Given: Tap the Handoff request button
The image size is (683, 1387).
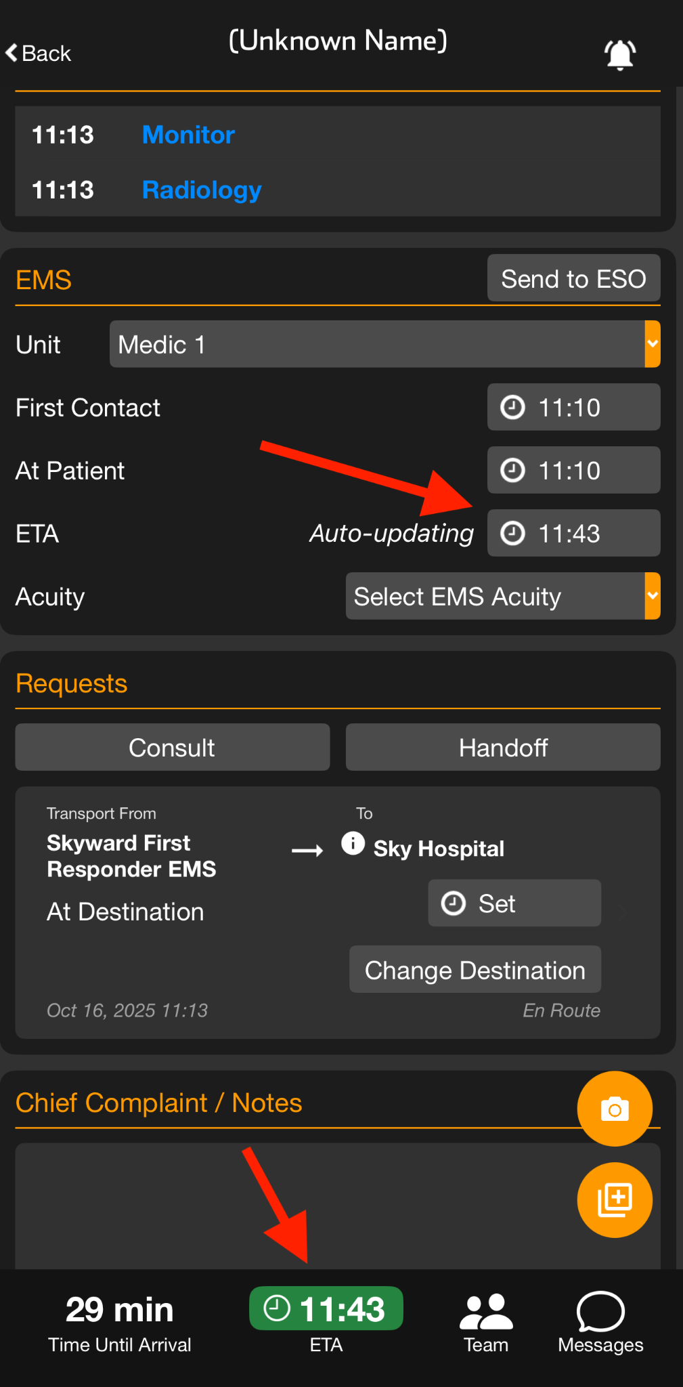Looking at the screenshot, I should coord(503,747).
